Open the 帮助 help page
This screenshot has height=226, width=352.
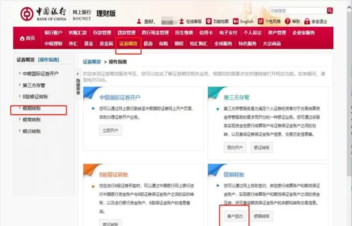click(292, 21)
